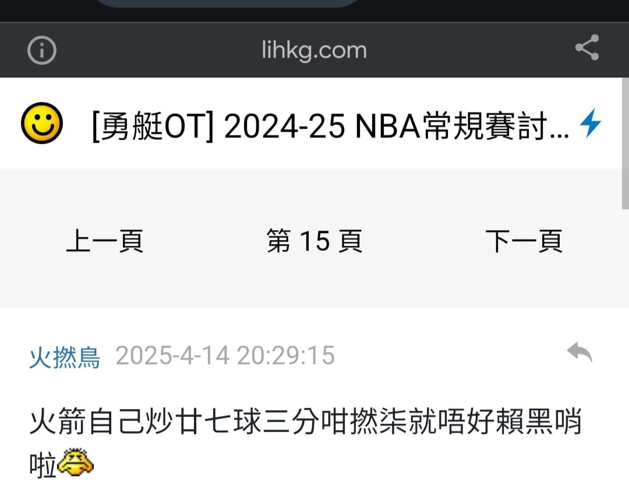Tap the 啦 text before the emoji
The height and width of the screenshot is (493, 629).
43,465
